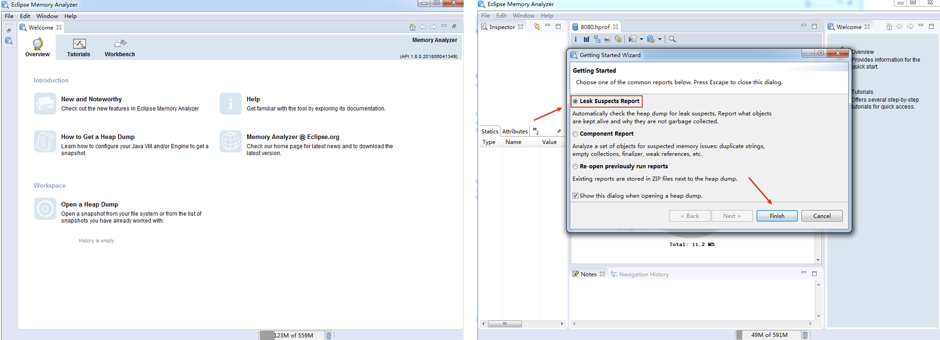Select the Component Report option

click(575, 134)
